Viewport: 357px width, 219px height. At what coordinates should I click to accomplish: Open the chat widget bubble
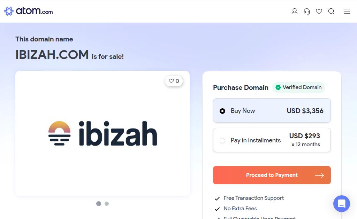[341, 204]
